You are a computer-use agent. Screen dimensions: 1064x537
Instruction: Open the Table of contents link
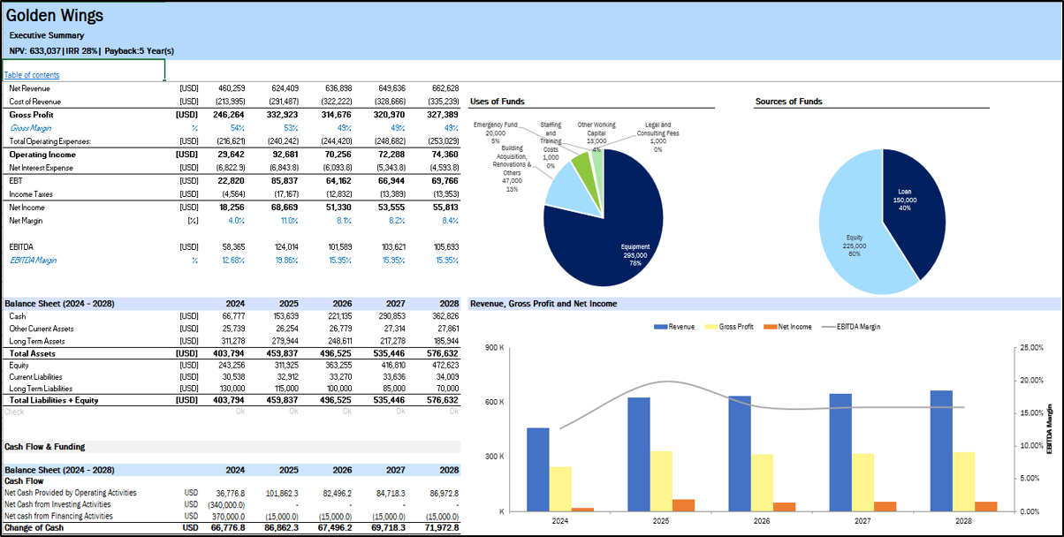coord(32,75)
